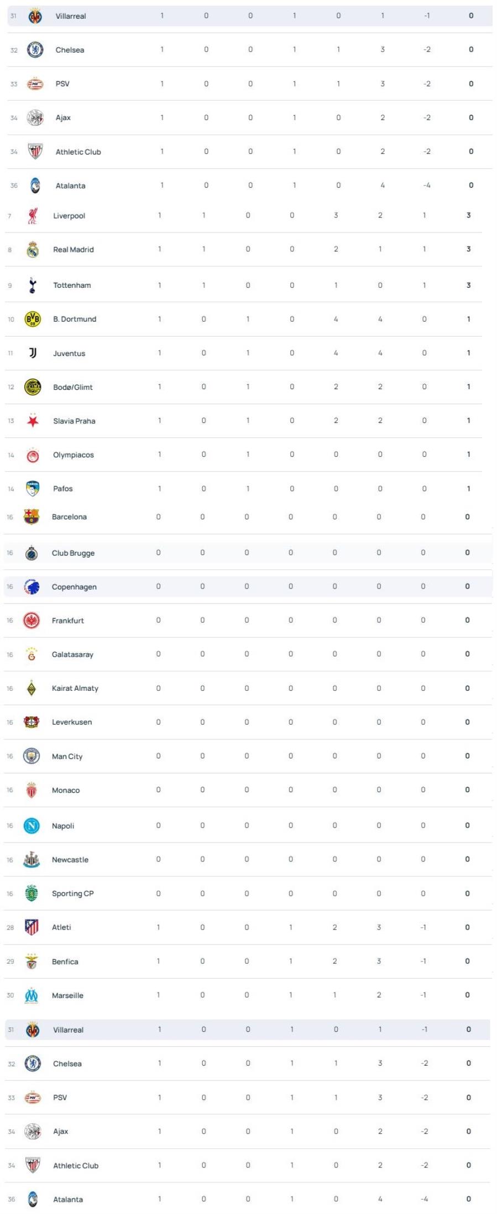Click the Liverpool club crest

pyautogui.click(x=33, y=216)
